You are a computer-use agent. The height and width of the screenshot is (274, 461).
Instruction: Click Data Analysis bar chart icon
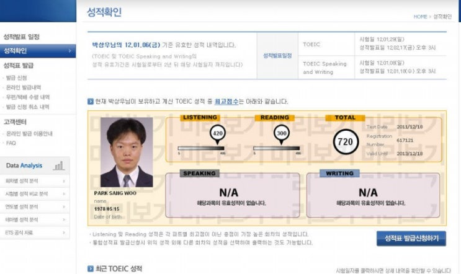[x=59, y=166]
